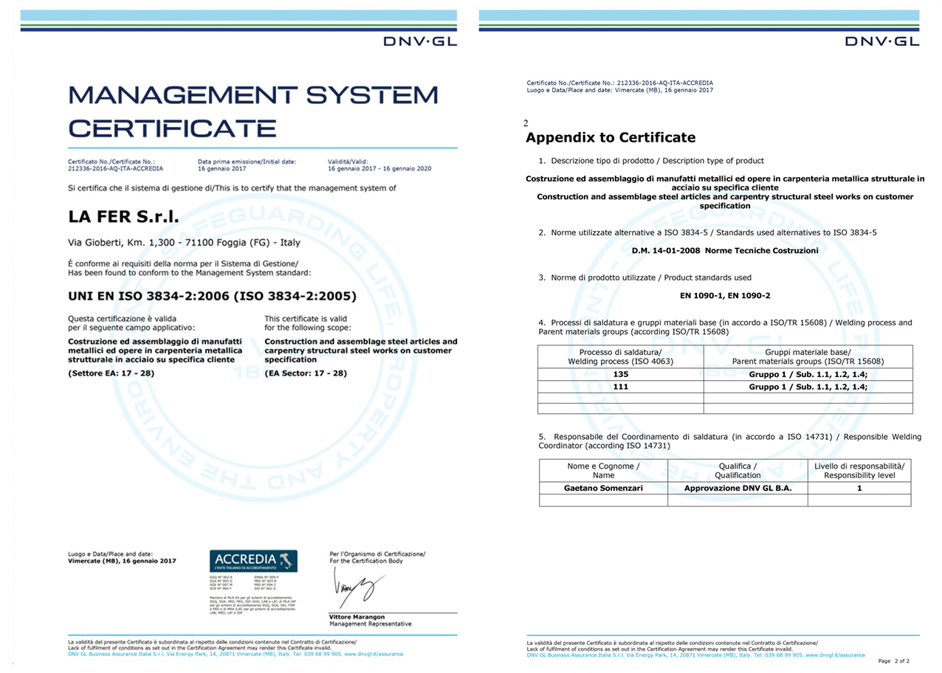This screenshot has height=673, width=942.
Task: Click 'Per l'Organismo di Certificazione' label
Action: point(377,553)
